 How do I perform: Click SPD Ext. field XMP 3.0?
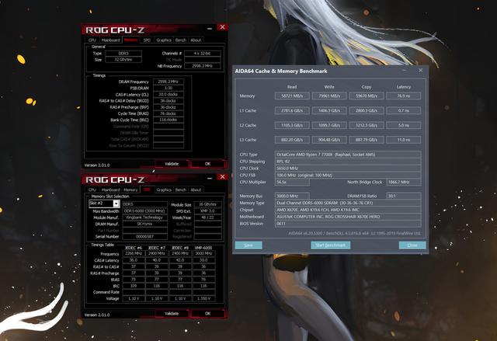pos(208,211)
